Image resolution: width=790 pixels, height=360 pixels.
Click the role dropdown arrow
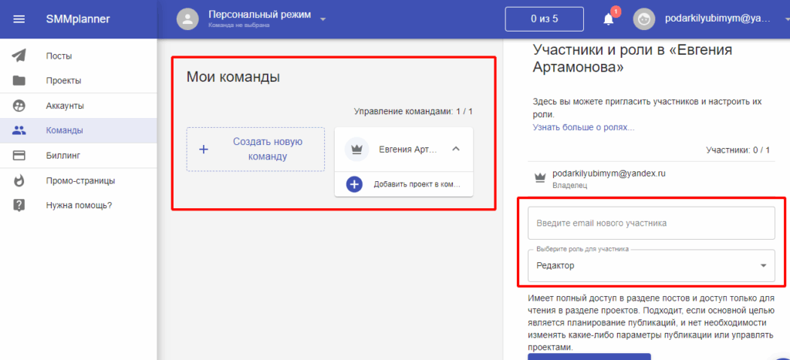763,266
